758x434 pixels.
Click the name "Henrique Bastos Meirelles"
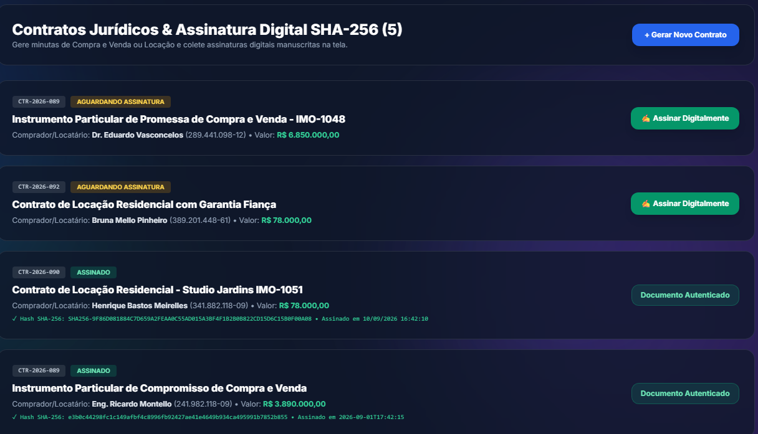tap(140, 306)
